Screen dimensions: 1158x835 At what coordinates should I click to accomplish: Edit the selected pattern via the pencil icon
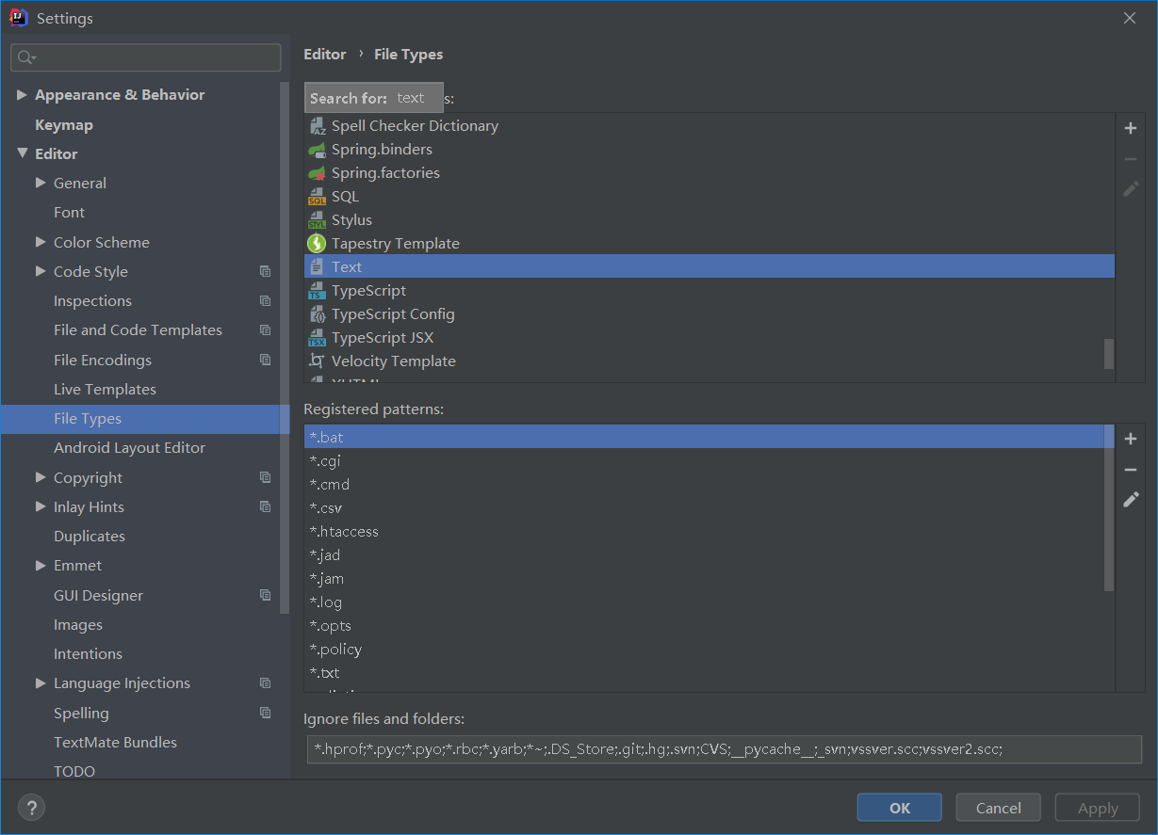point(1131,499)
